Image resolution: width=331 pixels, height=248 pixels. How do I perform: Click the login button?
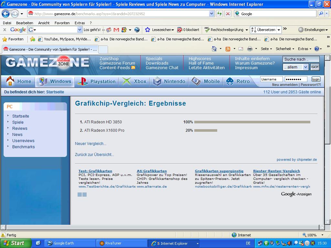coord(316,79)
